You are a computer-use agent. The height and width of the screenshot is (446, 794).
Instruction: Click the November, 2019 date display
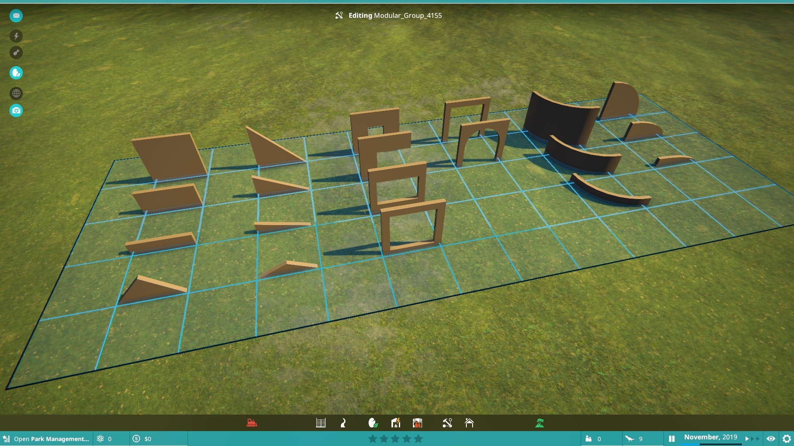[x=711, y=437]
